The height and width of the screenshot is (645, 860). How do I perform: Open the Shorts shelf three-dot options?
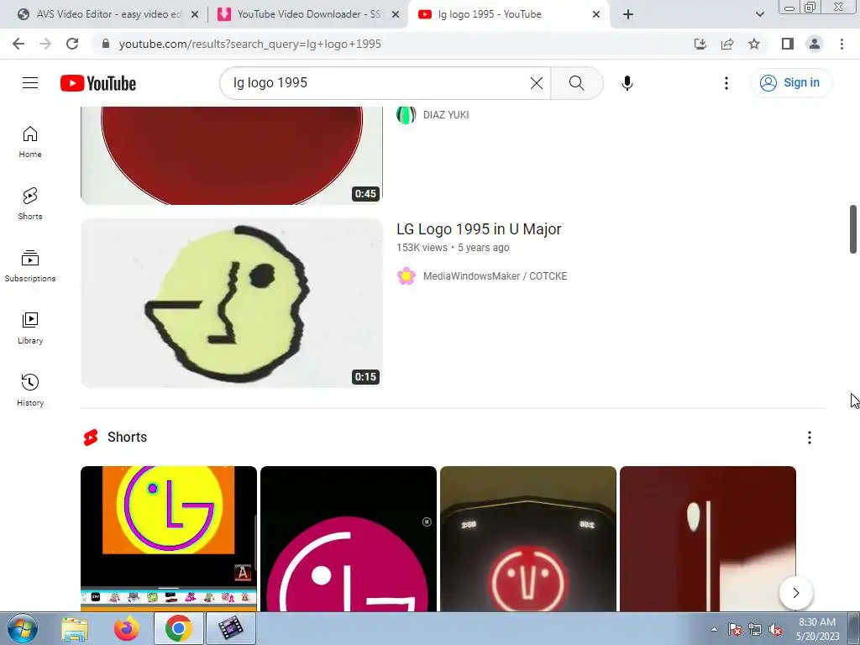tap(809, 437)
